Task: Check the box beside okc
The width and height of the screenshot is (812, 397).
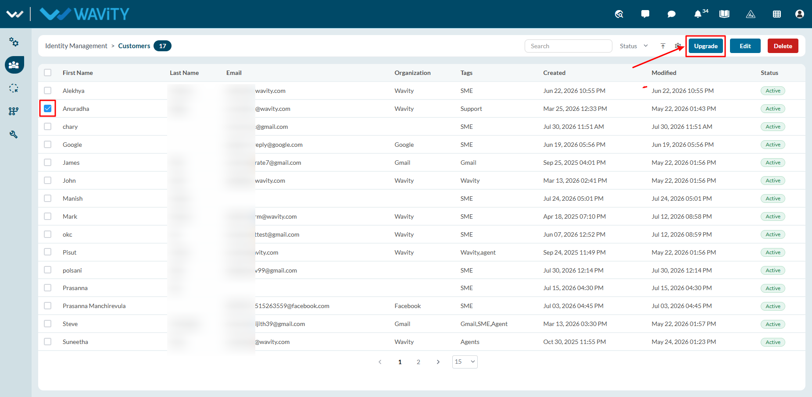Action: tap(48, 234)
